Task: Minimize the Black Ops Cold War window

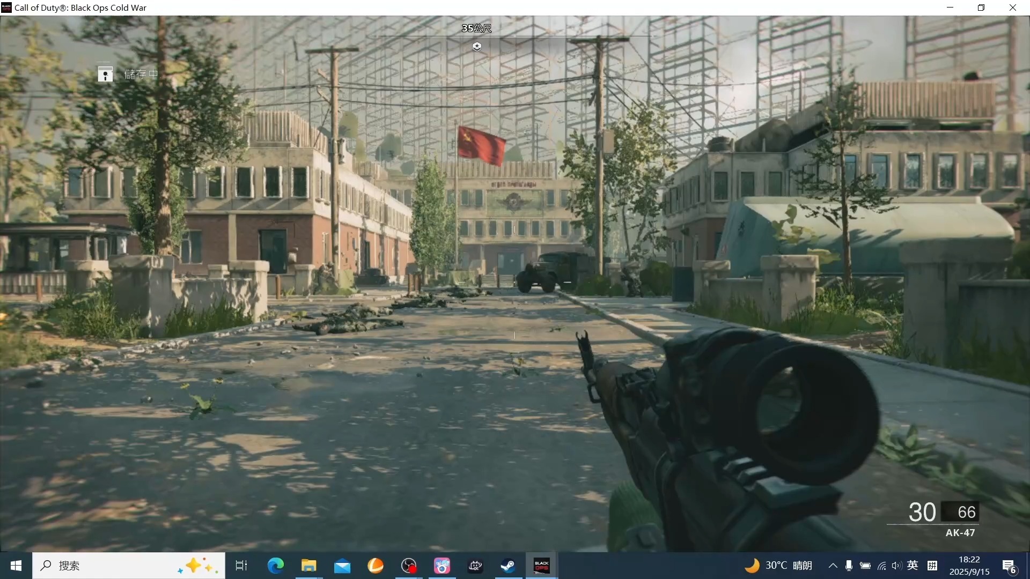Action: (950, 8)
